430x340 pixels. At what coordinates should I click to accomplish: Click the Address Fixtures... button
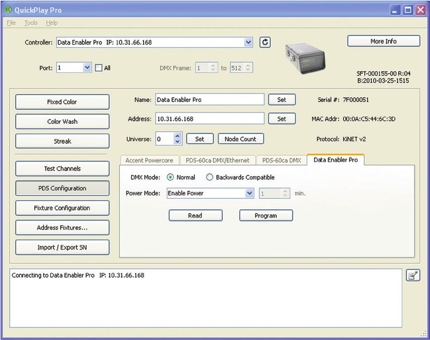click(x=62, y=228)
